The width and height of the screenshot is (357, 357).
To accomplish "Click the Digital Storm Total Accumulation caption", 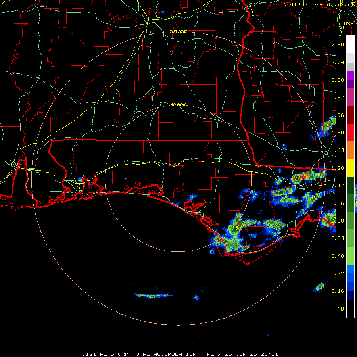I will (x=180, y=354).
